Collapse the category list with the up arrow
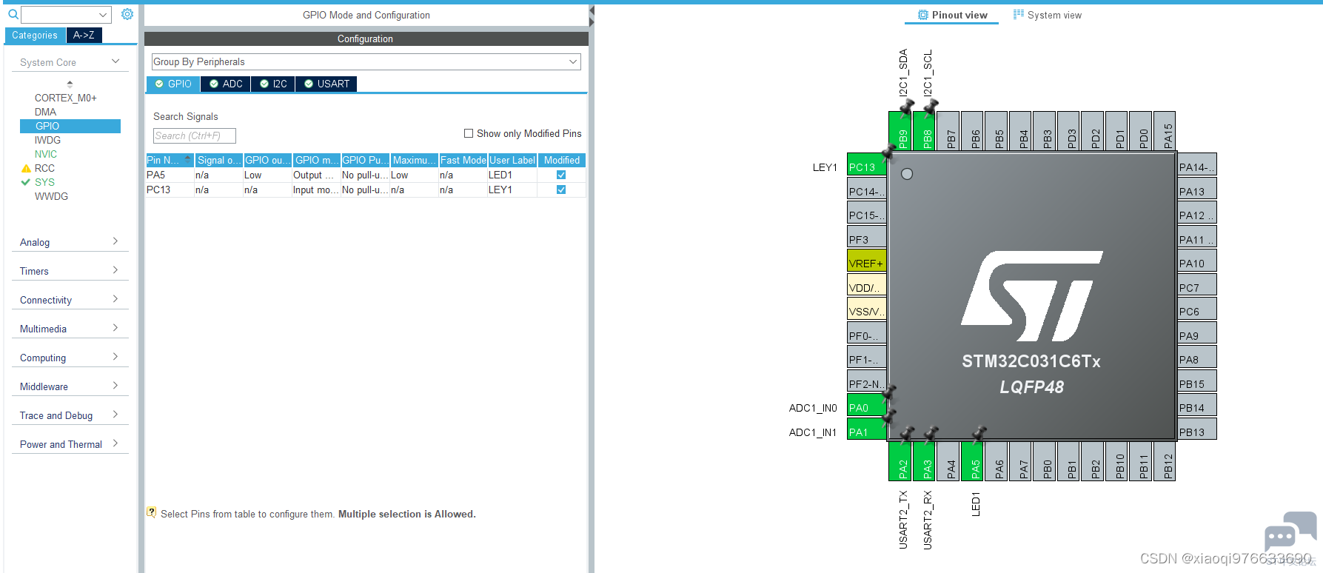The height and width of the screenshot is (573, 1323). 70,84
